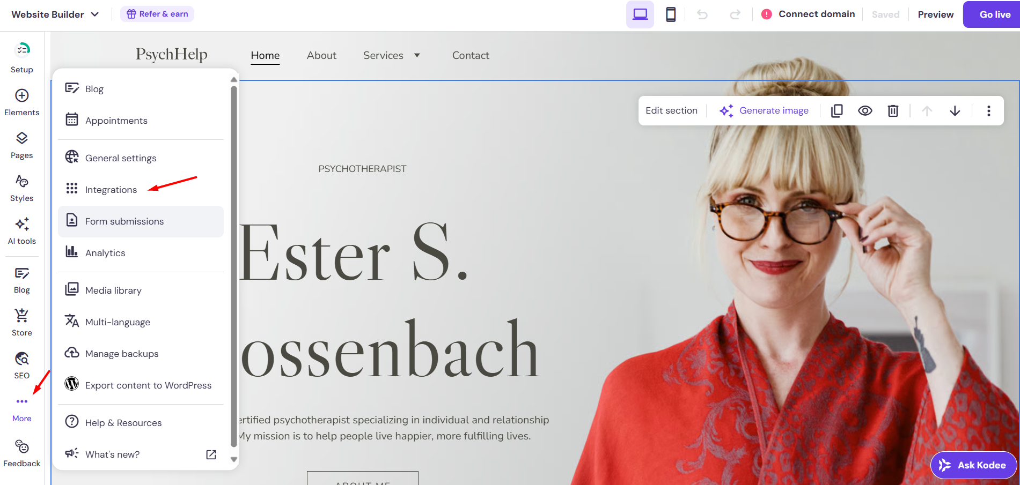Viewport: 1020px width, 485px height.
Task: Click the menu scrollbar up arrow
Action: (233, 79)
